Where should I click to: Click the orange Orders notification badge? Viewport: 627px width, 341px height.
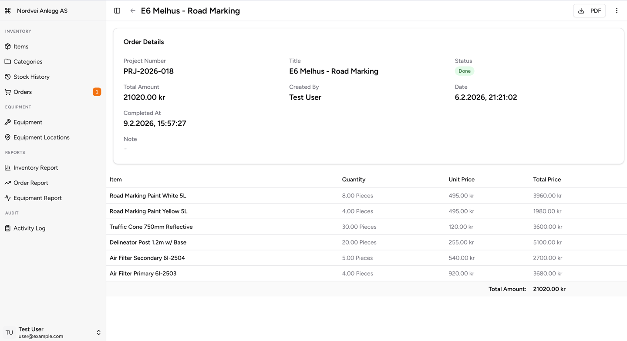click(97, 92)
